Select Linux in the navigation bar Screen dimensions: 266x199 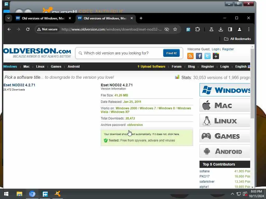coord(40,67)
